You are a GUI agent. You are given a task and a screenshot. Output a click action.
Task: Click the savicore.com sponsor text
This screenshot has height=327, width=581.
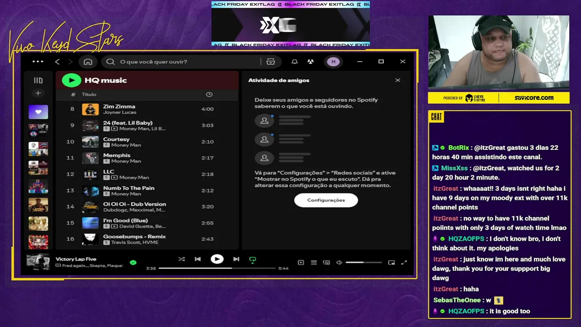click(x=534, y=98)
